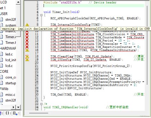This screenshot has width=151, height=118.
Task: Open the system file in tree
Action: [11, 25]
